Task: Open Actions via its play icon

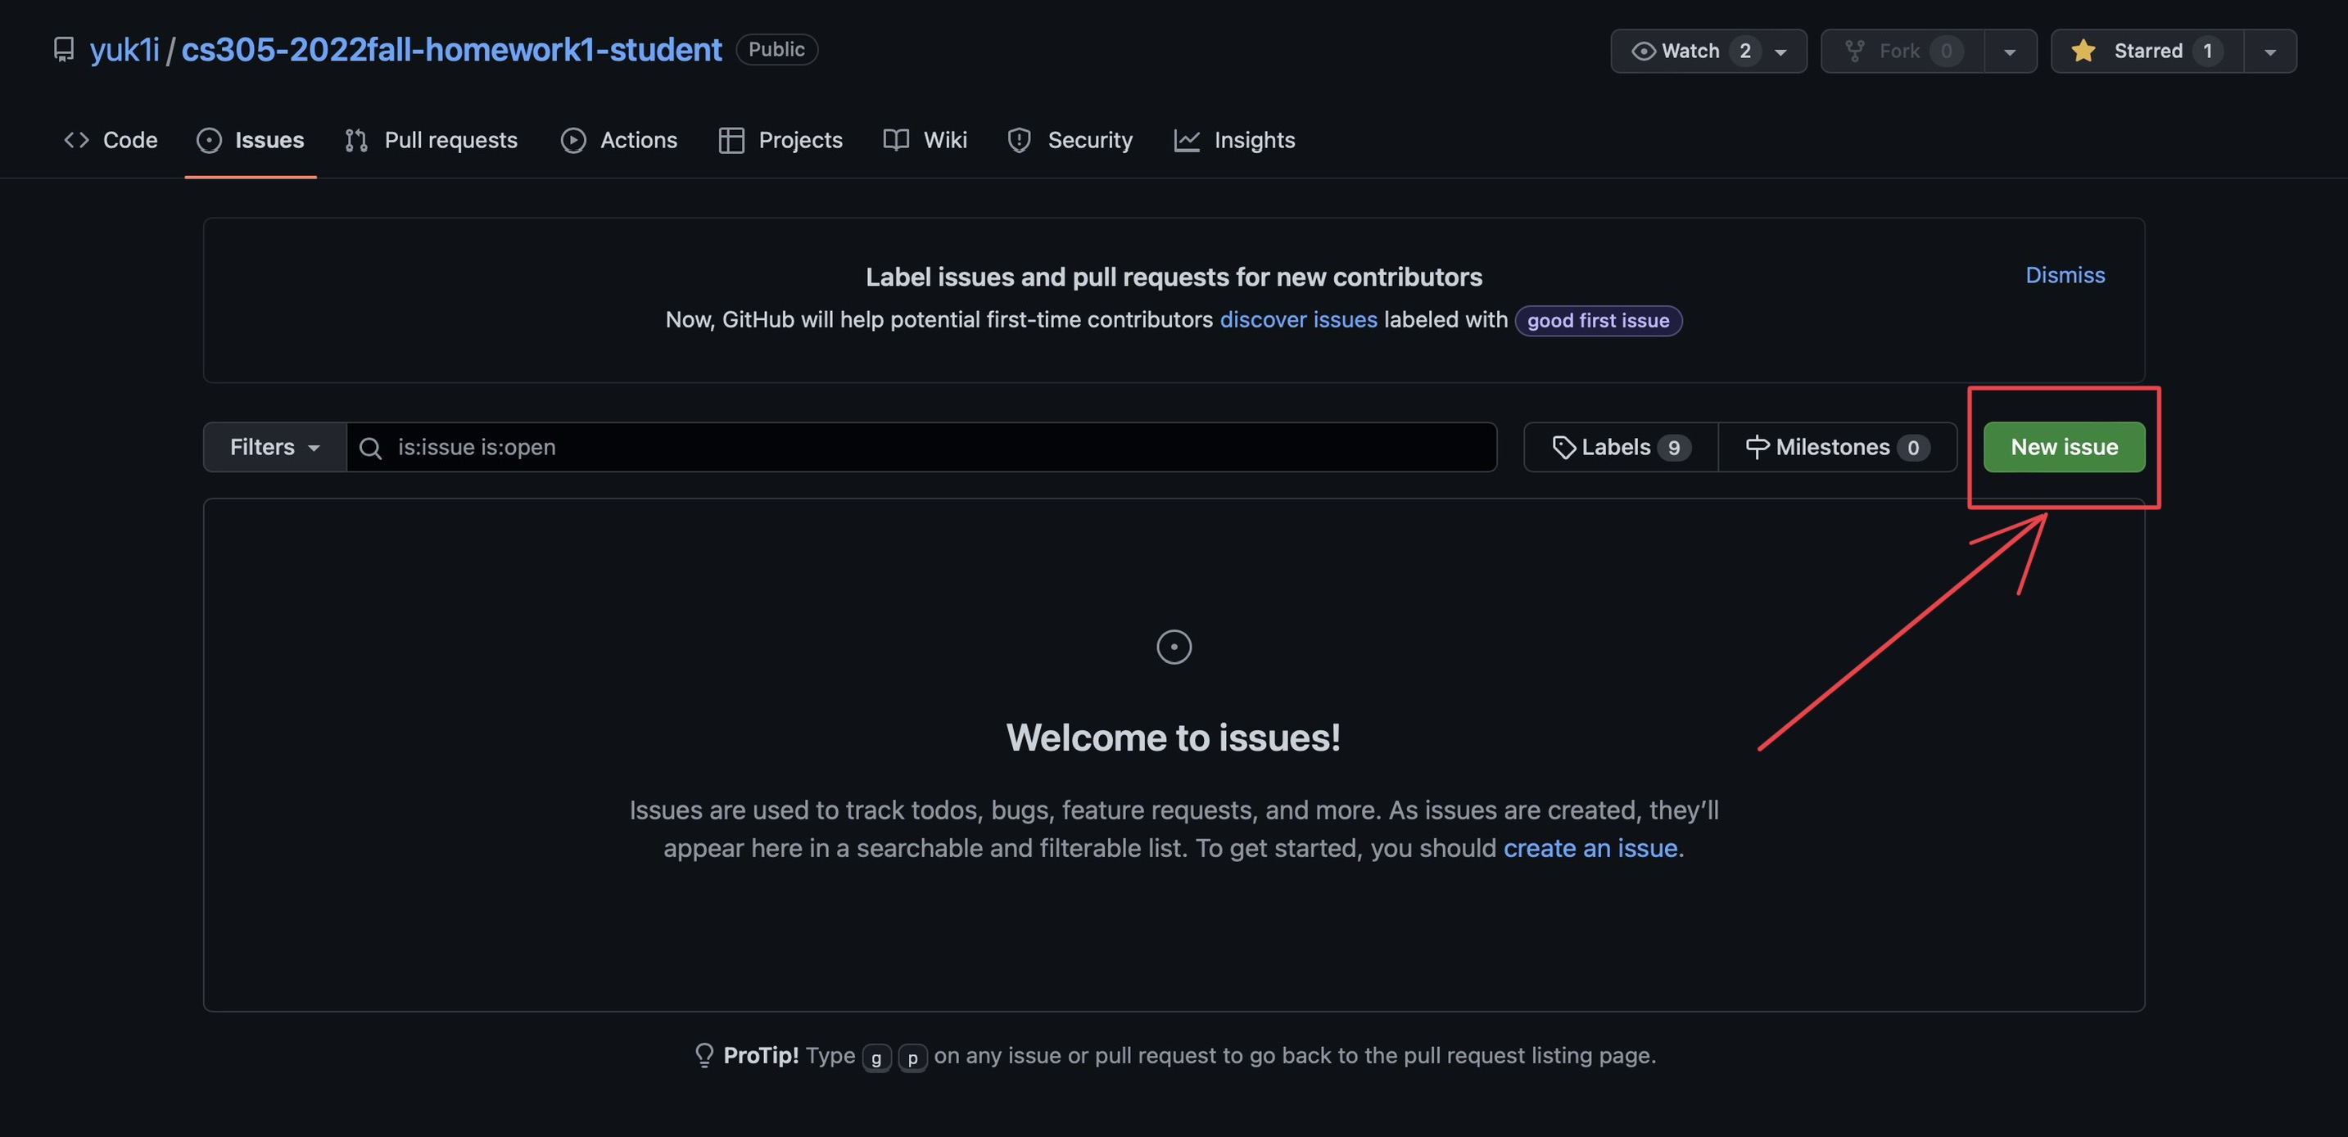Action: click(572, 139)
